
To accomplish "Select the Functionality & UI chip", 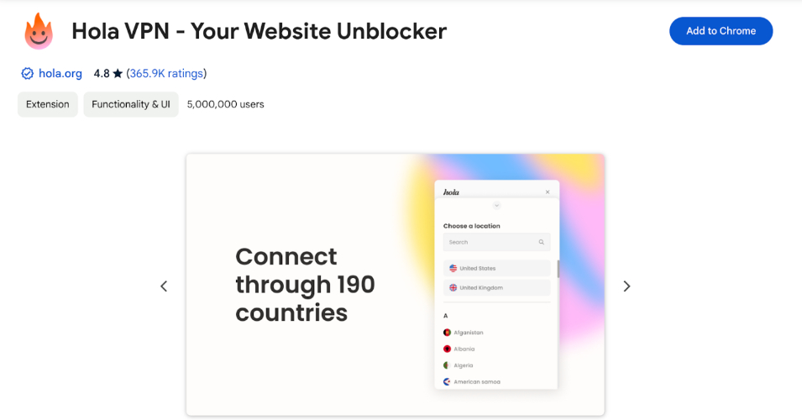I will (x=131, y=104).
